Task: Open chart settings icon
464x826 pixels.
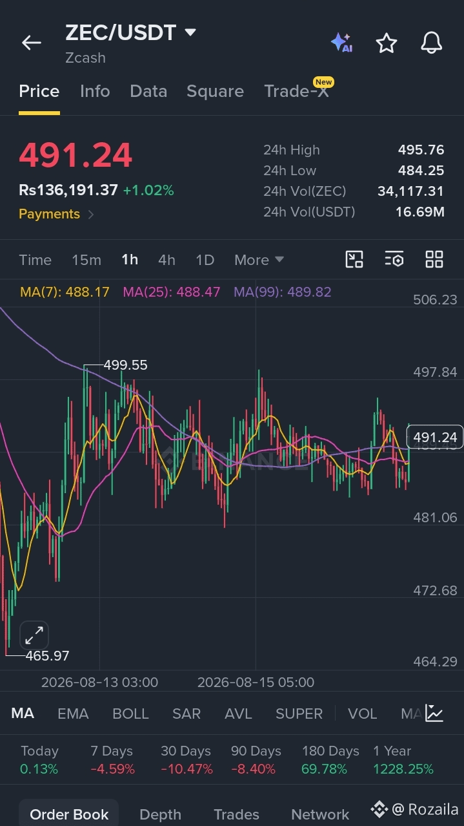Action: tap(394, 259)
